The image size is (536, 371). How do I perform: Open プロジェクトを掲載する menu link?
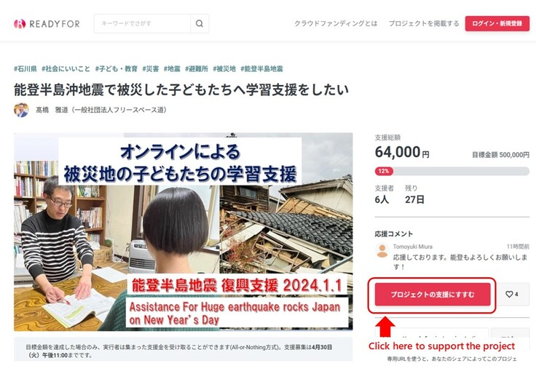coord(424,23)
